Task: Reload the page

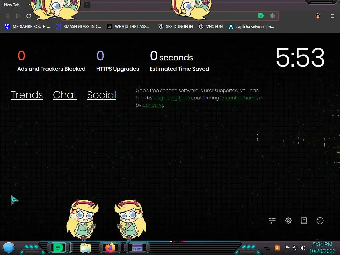Action: (x=29, y=16)
